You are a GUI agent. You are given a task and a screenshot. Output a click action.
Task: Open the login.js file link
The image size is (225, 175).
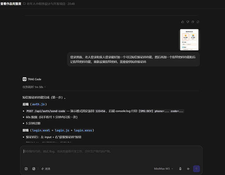click(x=62, y=130)
